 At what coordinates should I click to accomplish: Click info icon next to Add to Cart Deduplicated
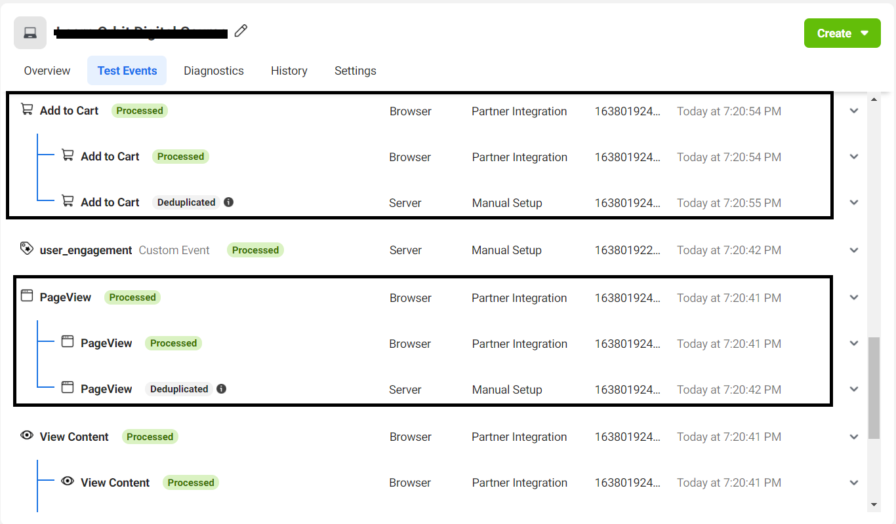point(228,202)
